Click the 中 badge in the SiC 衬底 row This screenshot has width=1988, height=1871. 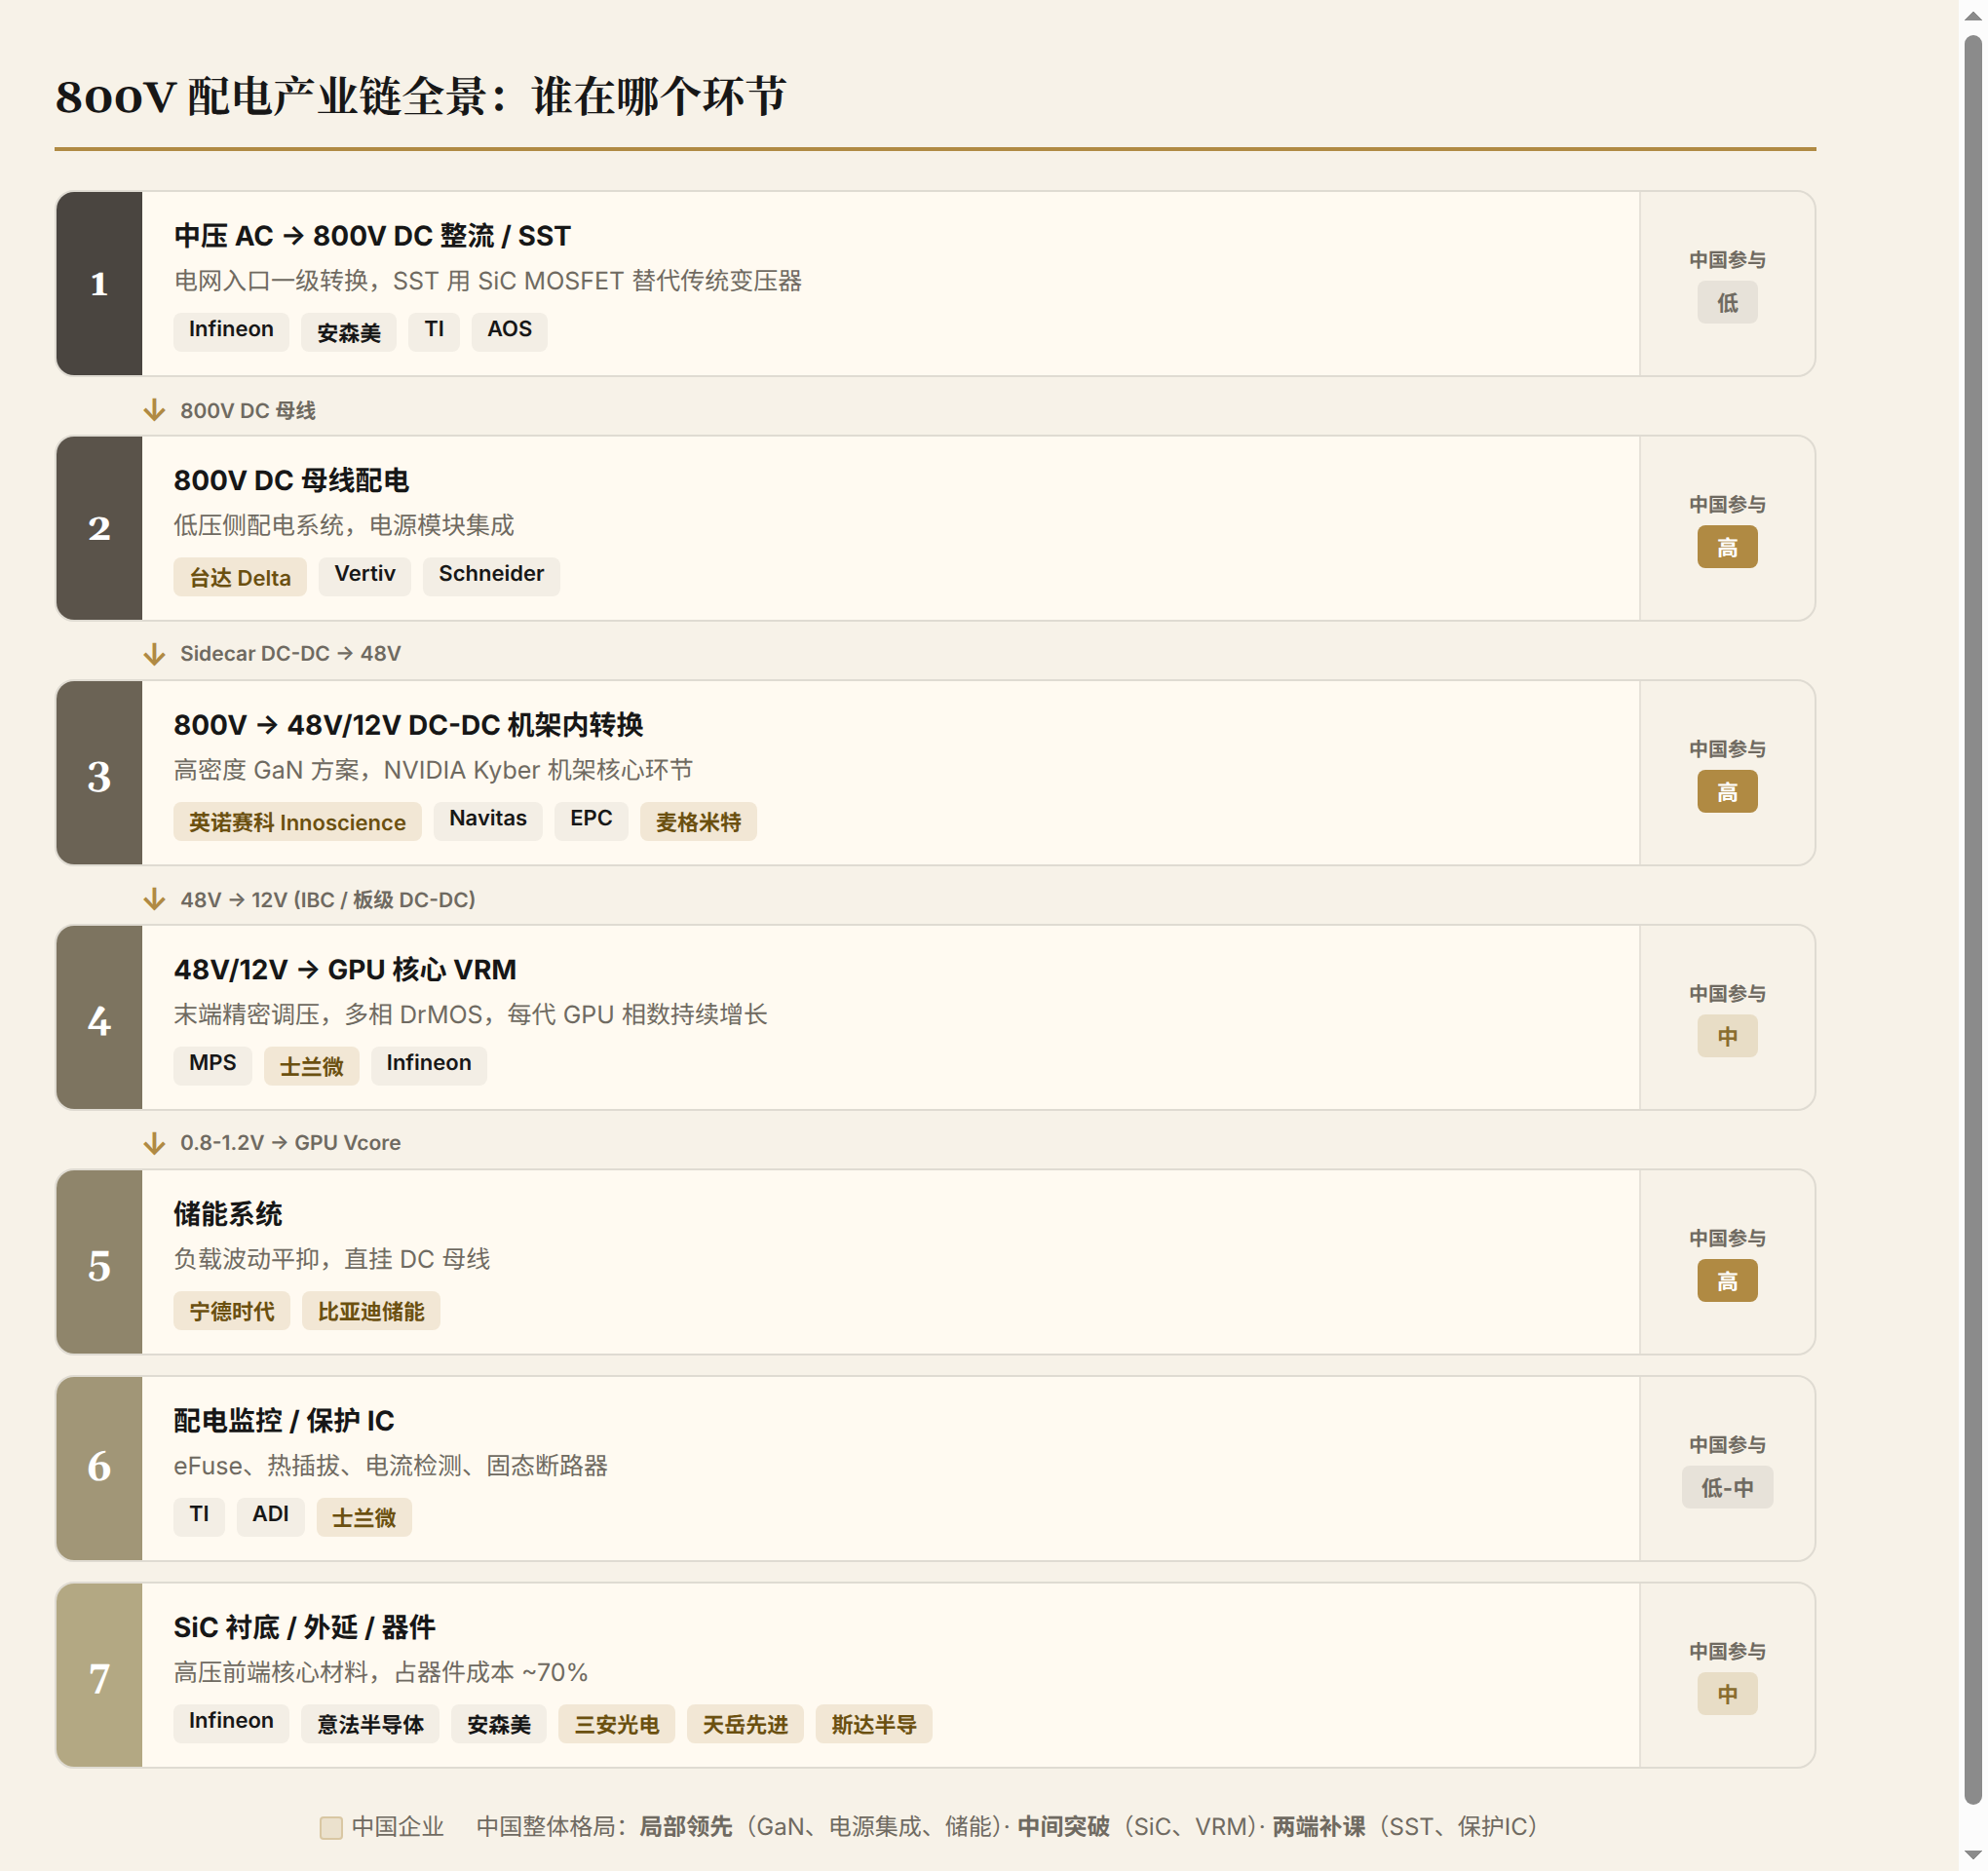pos(1727,1695)
